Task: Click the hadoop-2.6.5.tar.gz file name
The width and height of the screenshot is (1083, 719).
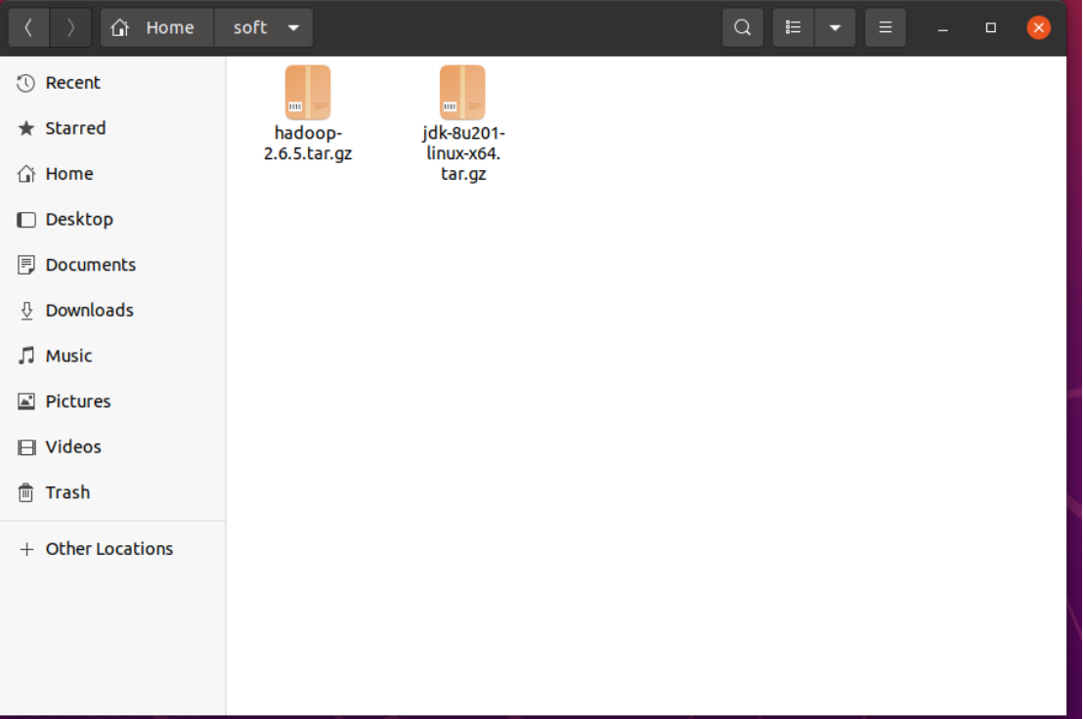Action: point(308,143)
